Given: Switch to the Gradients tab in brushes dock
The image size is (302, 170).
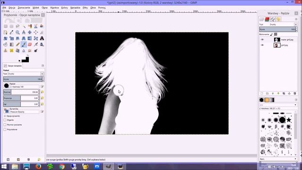Looking at the screenshot, I should 272,100.
